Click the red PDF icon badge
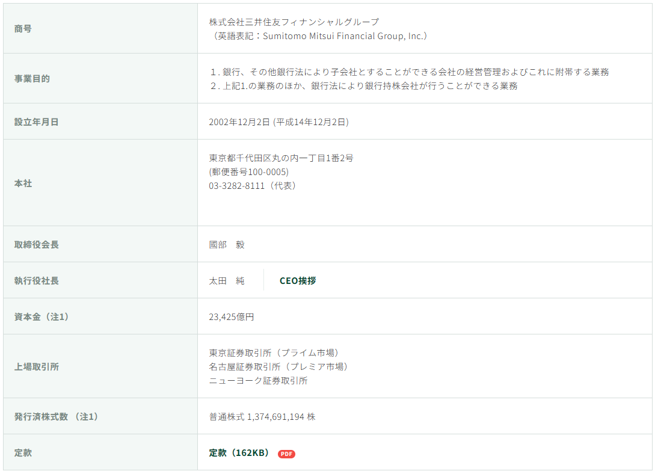The image size is (655, 474). coord(286,454)
